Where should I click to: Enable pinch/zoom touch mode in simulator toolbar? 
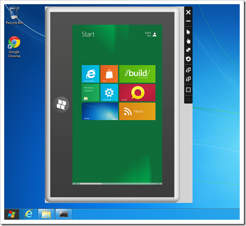[188, 50]
